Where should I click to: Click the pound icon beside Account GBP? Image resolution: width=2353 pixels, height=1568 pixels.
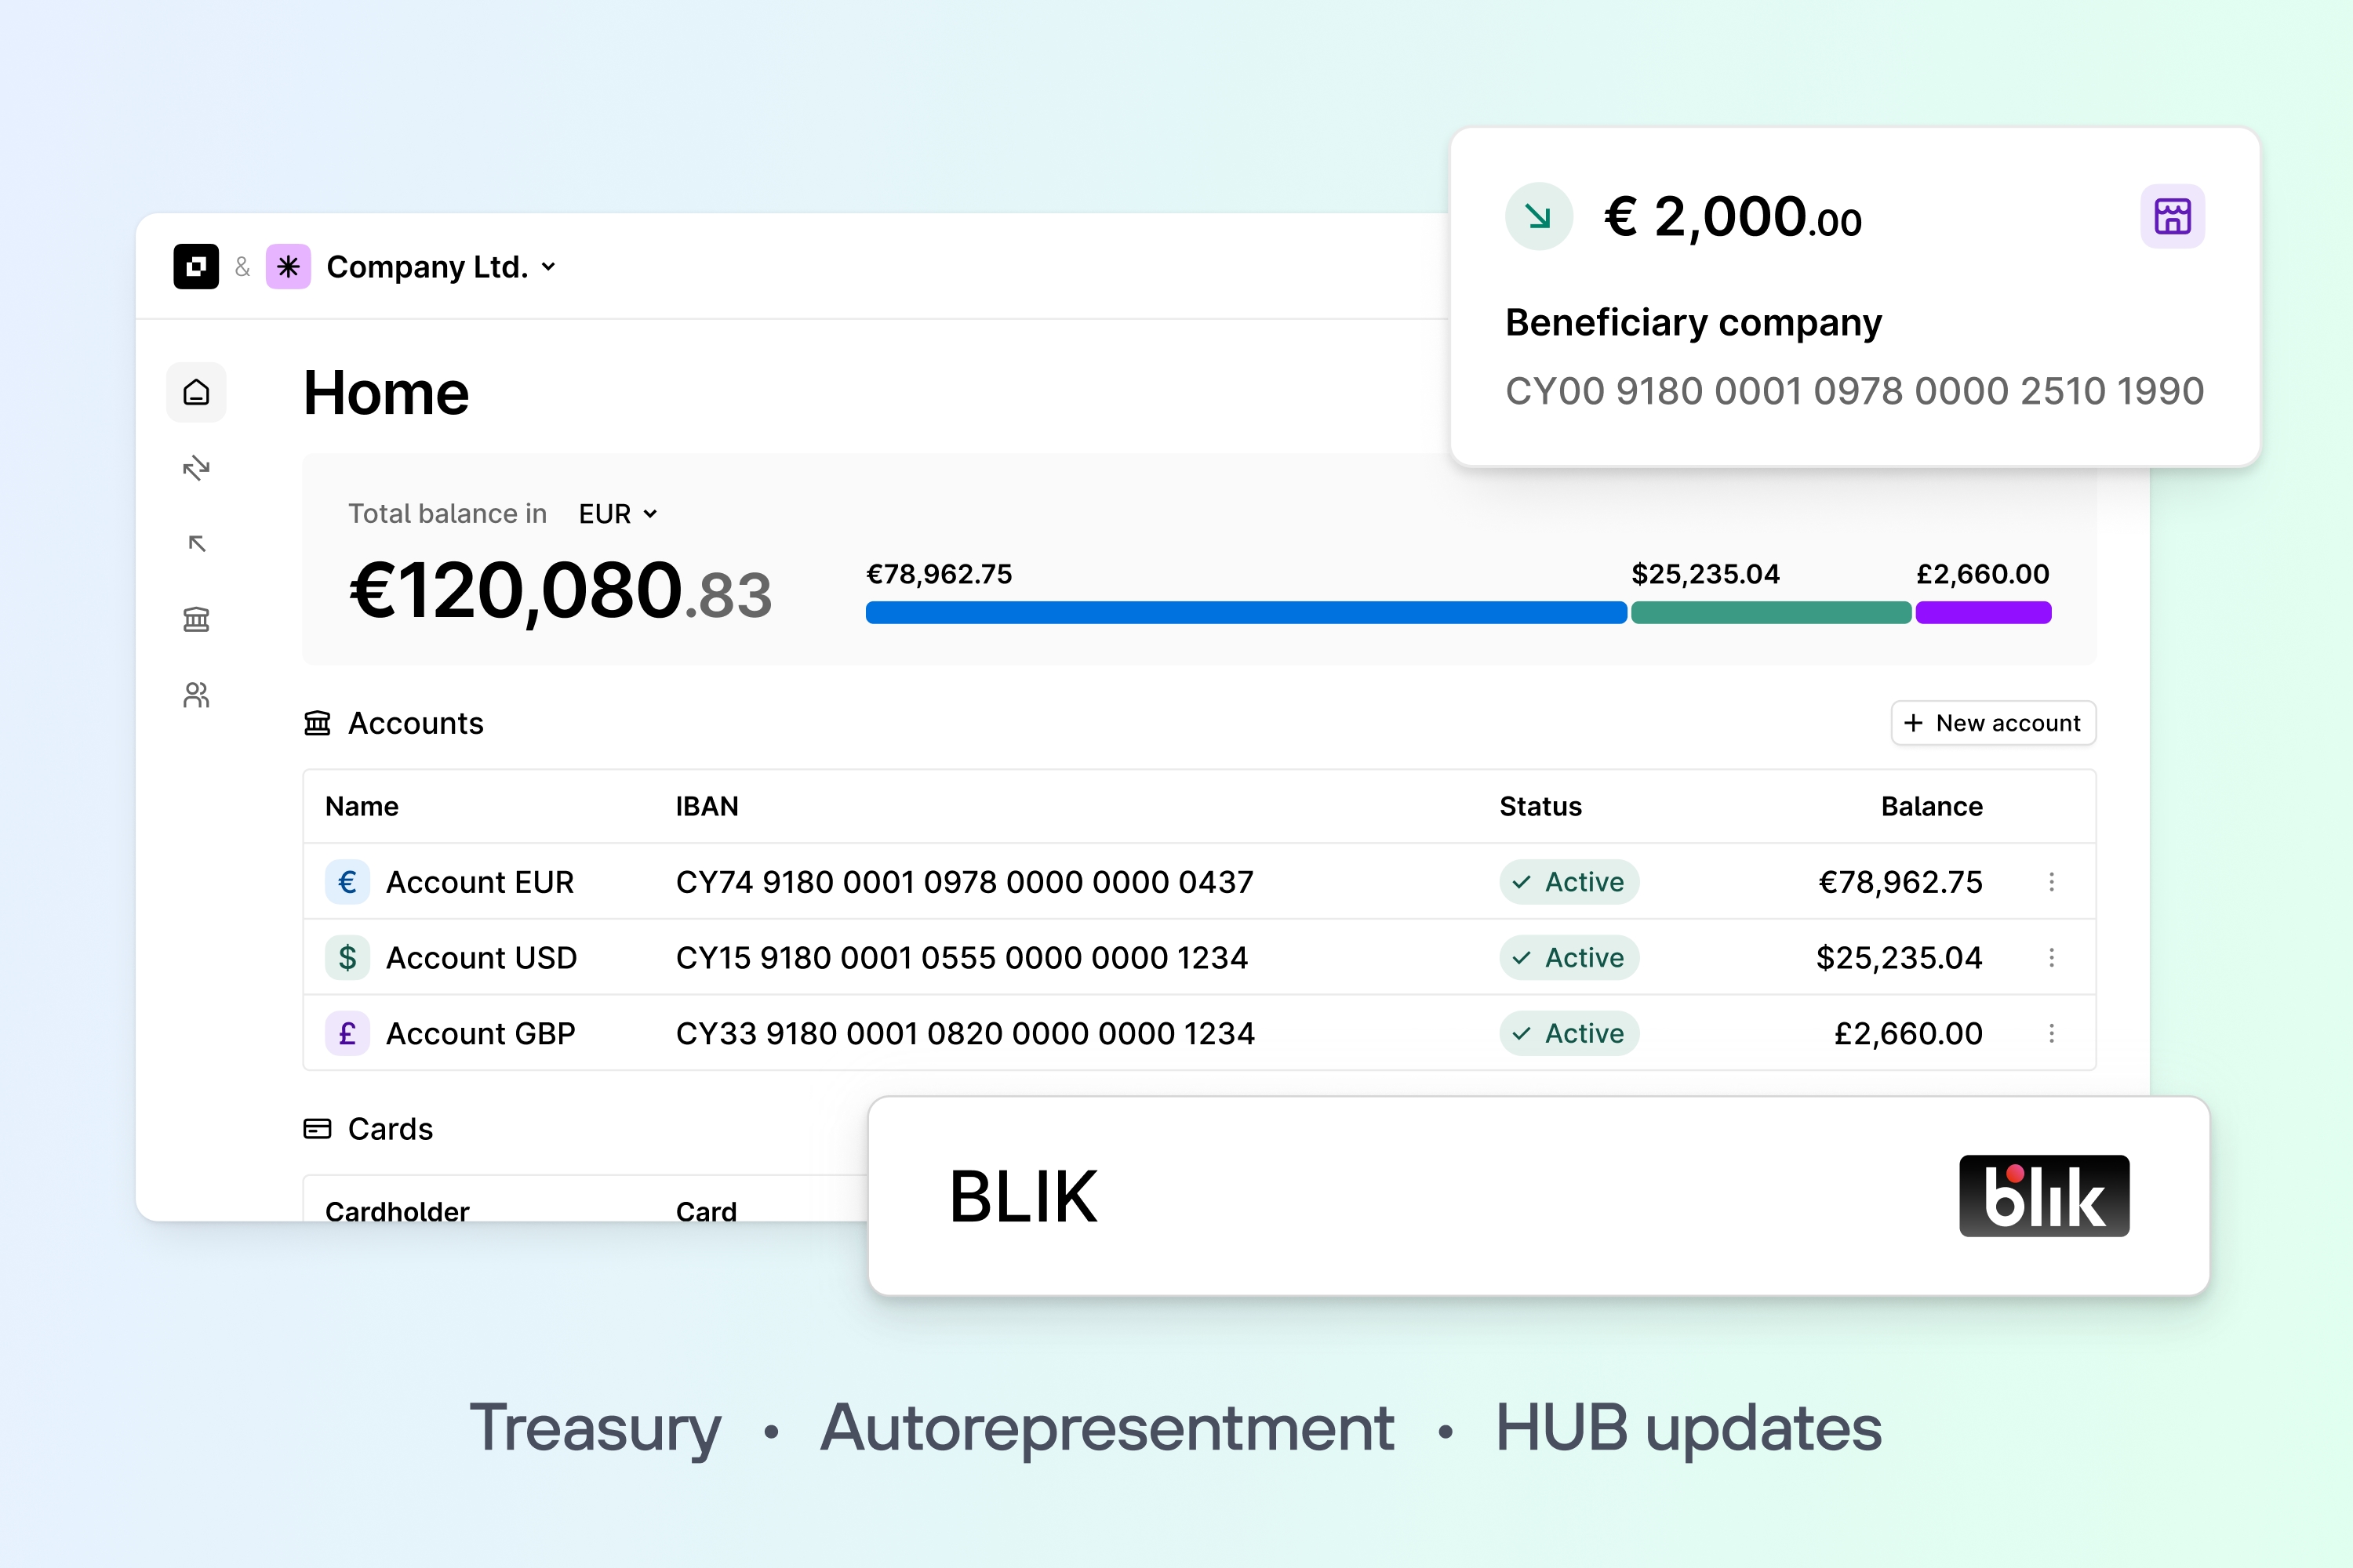tap(347, 1033)
